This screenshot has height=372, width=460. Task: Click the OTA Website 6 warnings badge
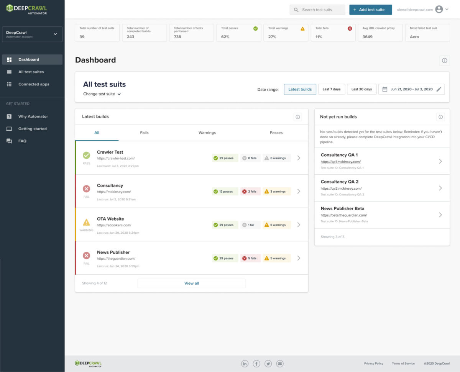tap(277, 225)
